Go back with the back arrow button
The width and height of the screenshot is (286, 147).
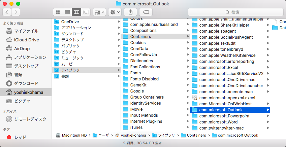(x=7, y=12)
